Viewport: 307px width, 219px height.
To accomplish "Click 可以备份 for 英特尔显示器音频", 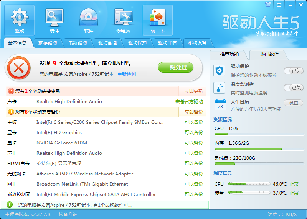I will click(194, 164).
